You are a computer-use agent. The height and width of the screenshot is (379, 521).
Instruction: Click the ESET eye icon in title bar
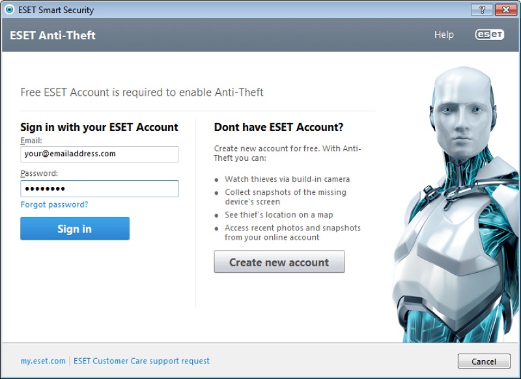pyautogui.click(x=9, y=10)
